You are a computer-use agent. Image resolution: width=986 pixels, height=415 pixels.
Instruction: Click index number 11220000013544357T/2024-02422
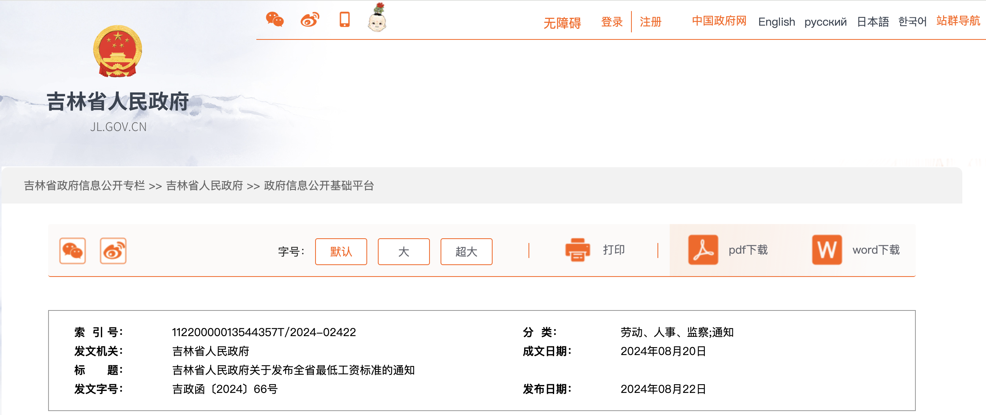[x=264, y=332]
